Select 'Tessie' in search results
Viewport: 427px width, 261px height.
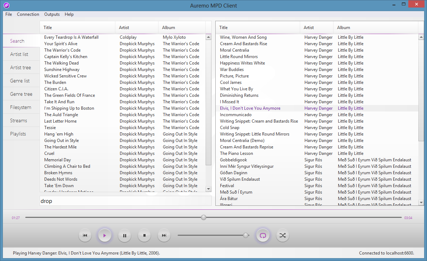pyautogui.click(x=123, y=128)
